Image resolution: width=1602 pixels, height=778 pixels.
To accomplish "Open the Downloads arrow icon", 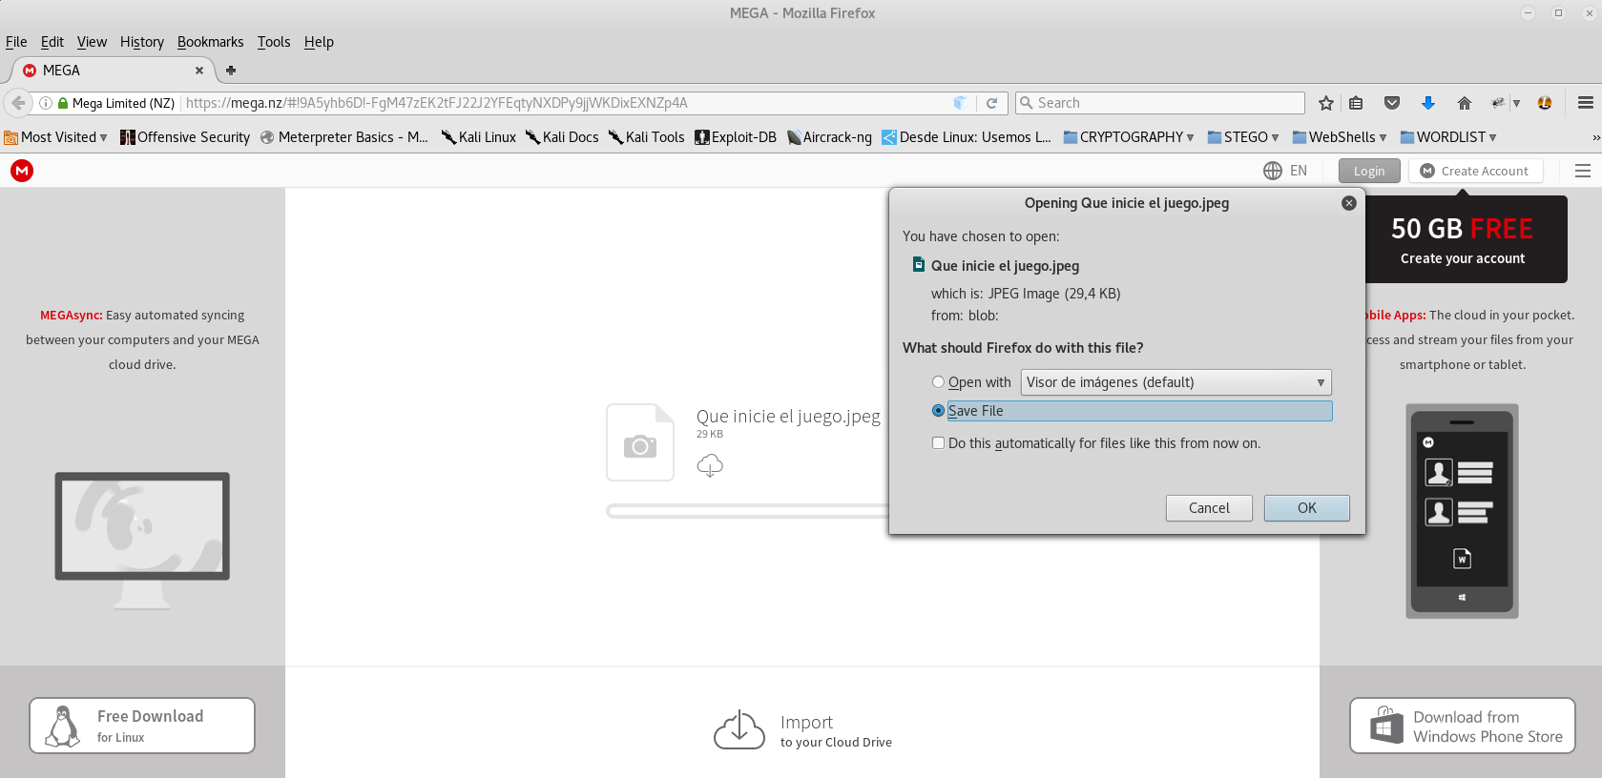I will click(x=1427, y=103).
